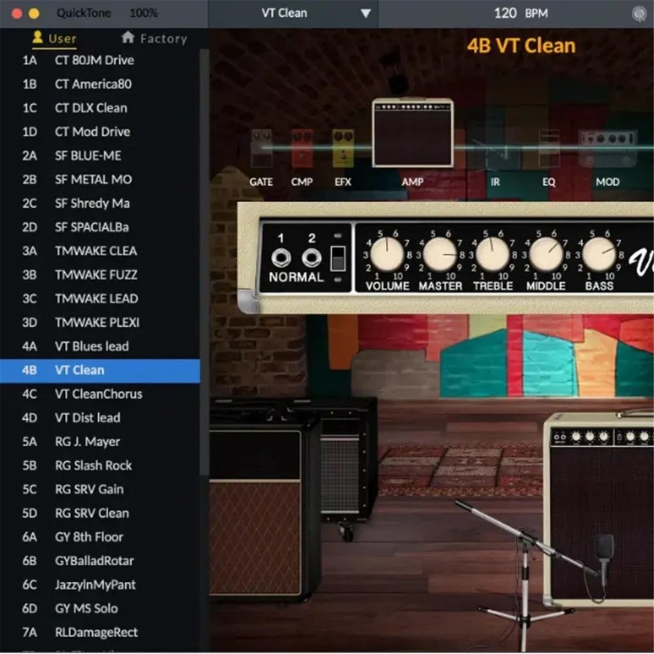Select amp input jack 2

coord(311,258)
